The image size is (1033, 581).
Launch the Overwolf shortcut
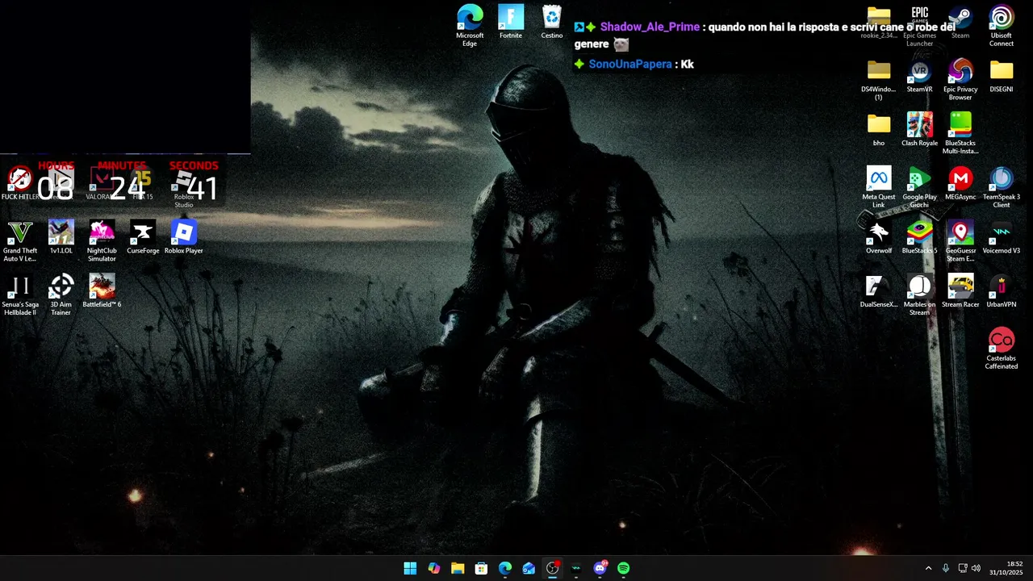point(879,237)
